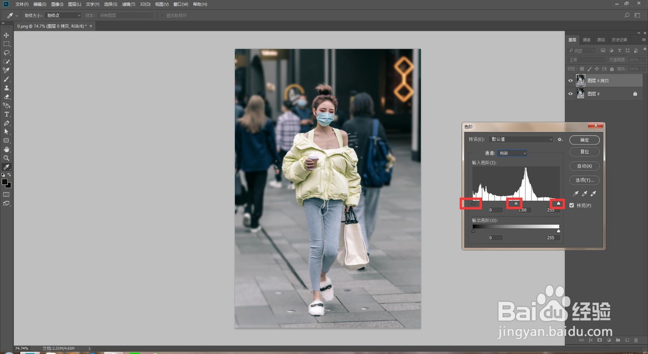Click the input shadow slider handle
648x354 pixels.
click(473, 203)
